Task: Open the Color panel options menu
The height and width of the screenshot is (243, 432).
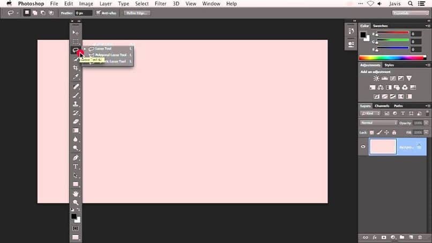Action: (428, 26)
